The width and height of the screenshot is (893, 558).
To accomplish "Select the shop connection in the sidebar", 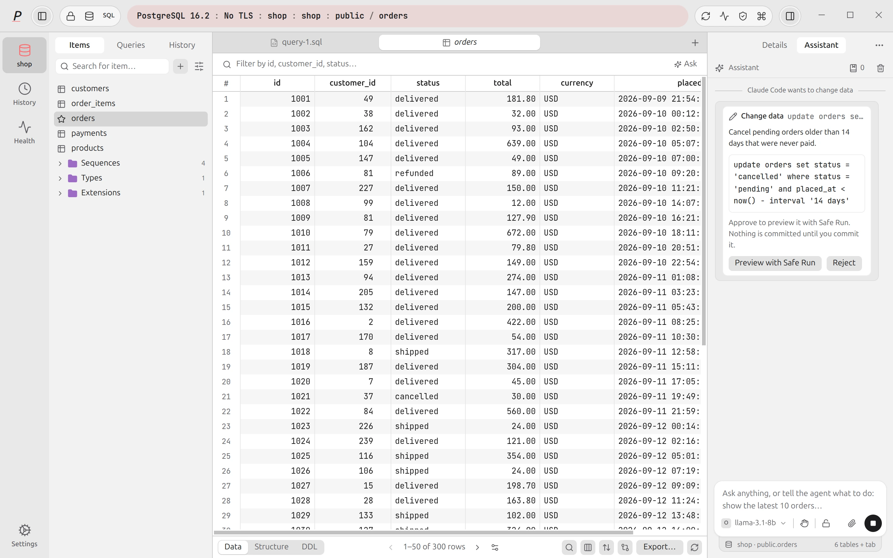I will (24, 55).
